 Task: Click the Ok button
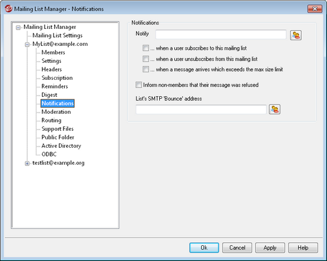pyautogui.click(x=204, y=248)
